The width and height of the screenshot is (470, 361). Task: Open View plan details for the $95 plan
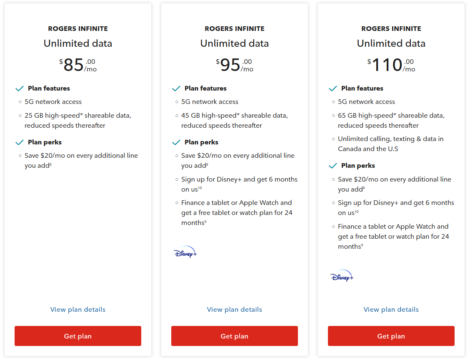click(x=235, y=309)
